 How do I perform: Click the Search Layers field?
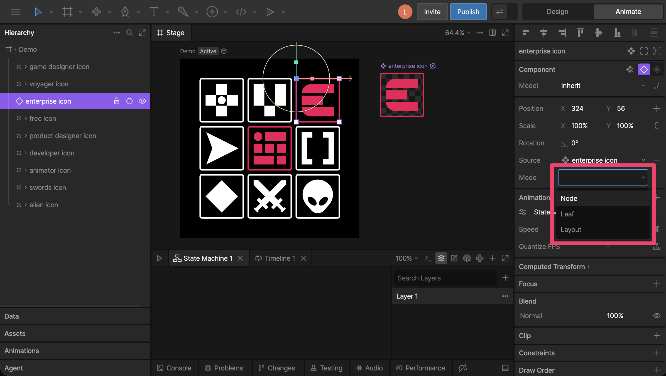click(x=445, y=278)
